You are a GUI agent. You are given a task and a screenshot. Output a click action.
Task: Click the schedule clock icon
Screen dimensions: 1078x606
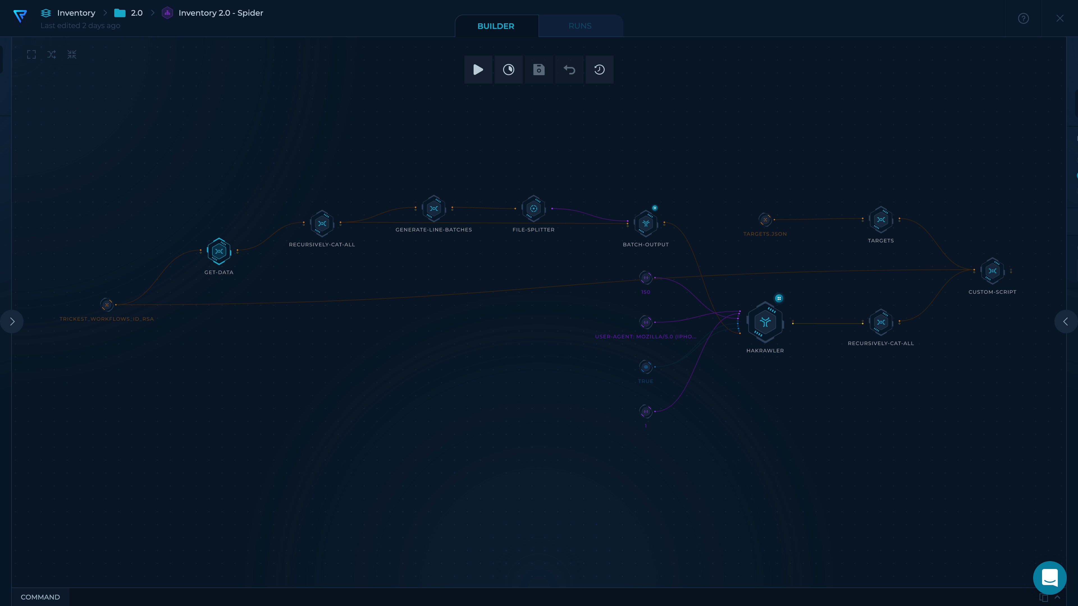tap(508, 69)
